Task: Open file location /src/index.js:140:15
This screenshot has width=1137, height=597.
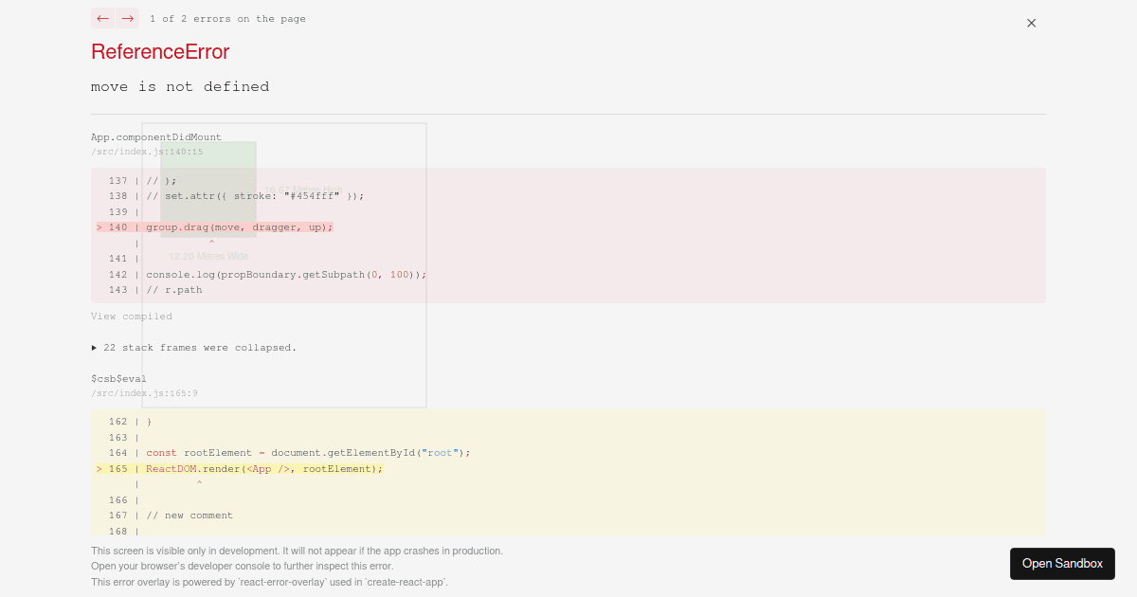Action: 145,151
